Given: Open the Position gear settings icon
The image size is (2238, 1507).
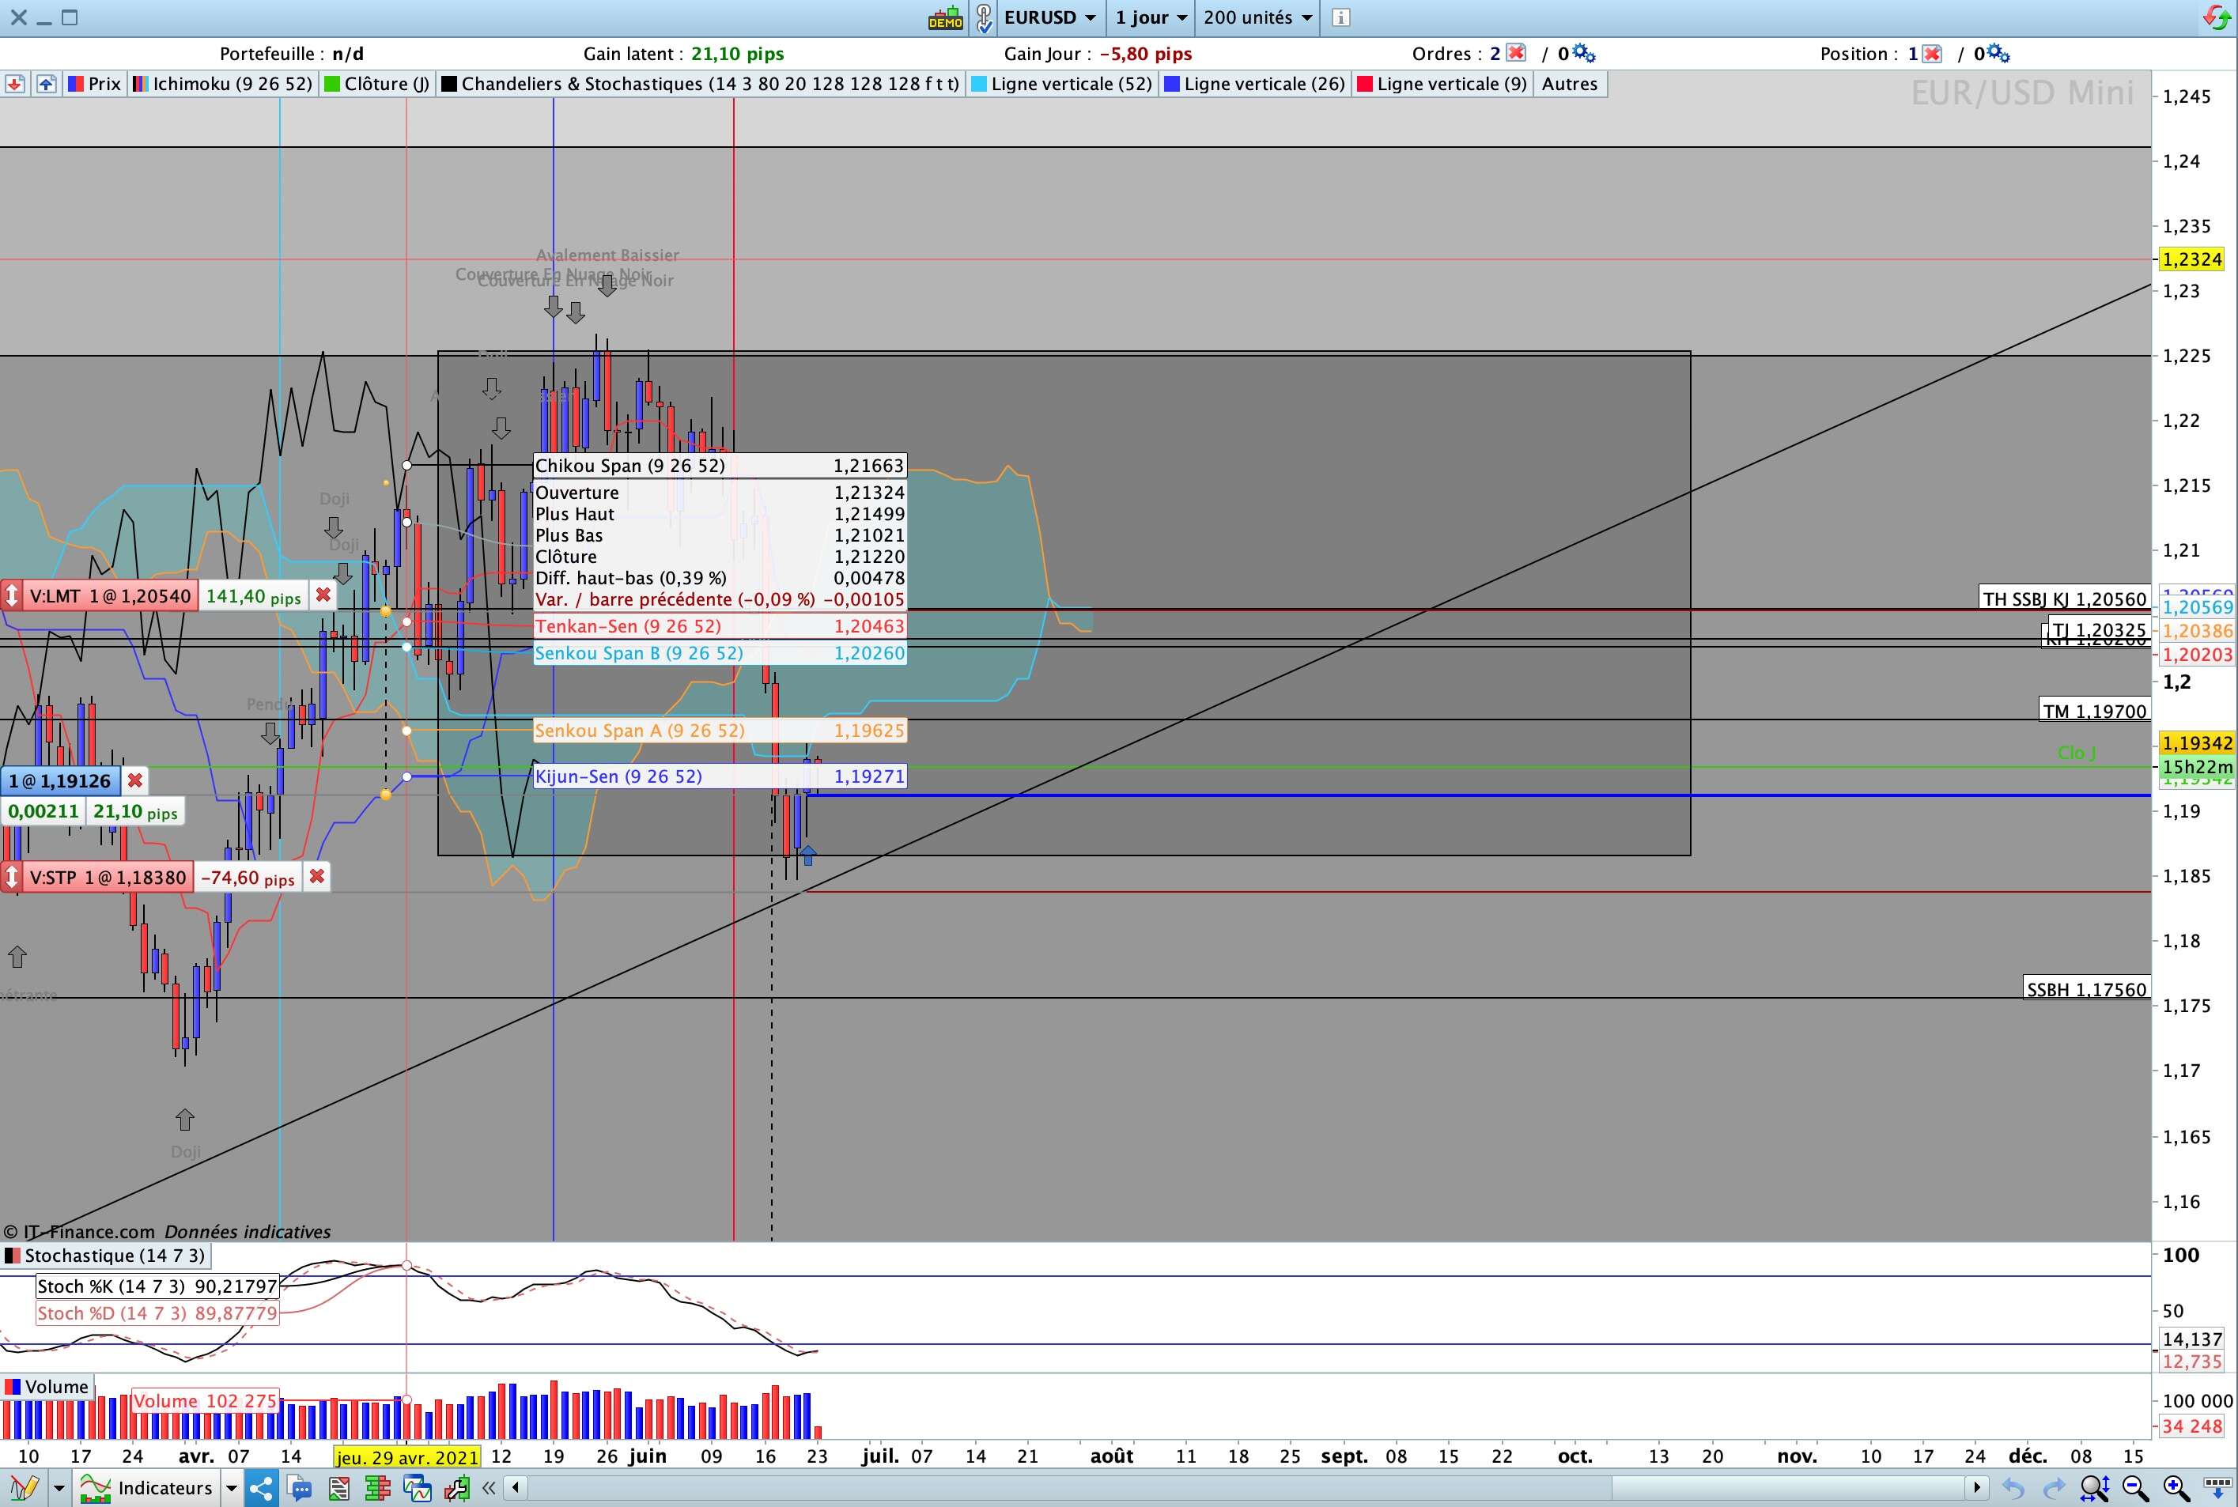Looking at the screenshot, I should [1998, 54].
